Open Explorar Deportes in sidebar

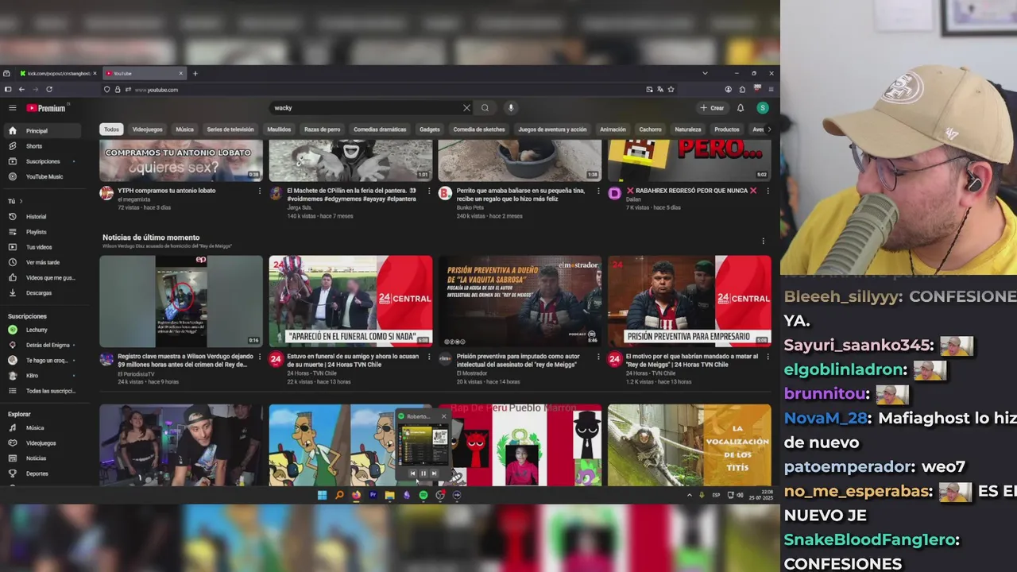[41, 473]
